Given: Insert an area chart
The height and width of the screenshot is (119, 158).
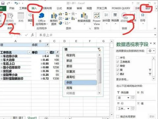Looking at the screenshot, I should (67, 19).
